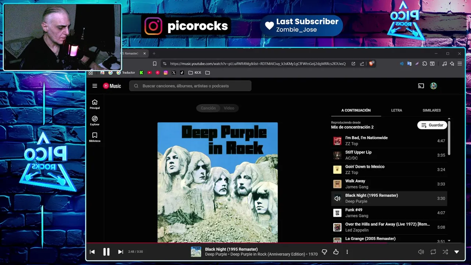This screenshot has height=265, width=471.
Task: Click the queue panel scrollbar
Action: (x=449, y=138)
